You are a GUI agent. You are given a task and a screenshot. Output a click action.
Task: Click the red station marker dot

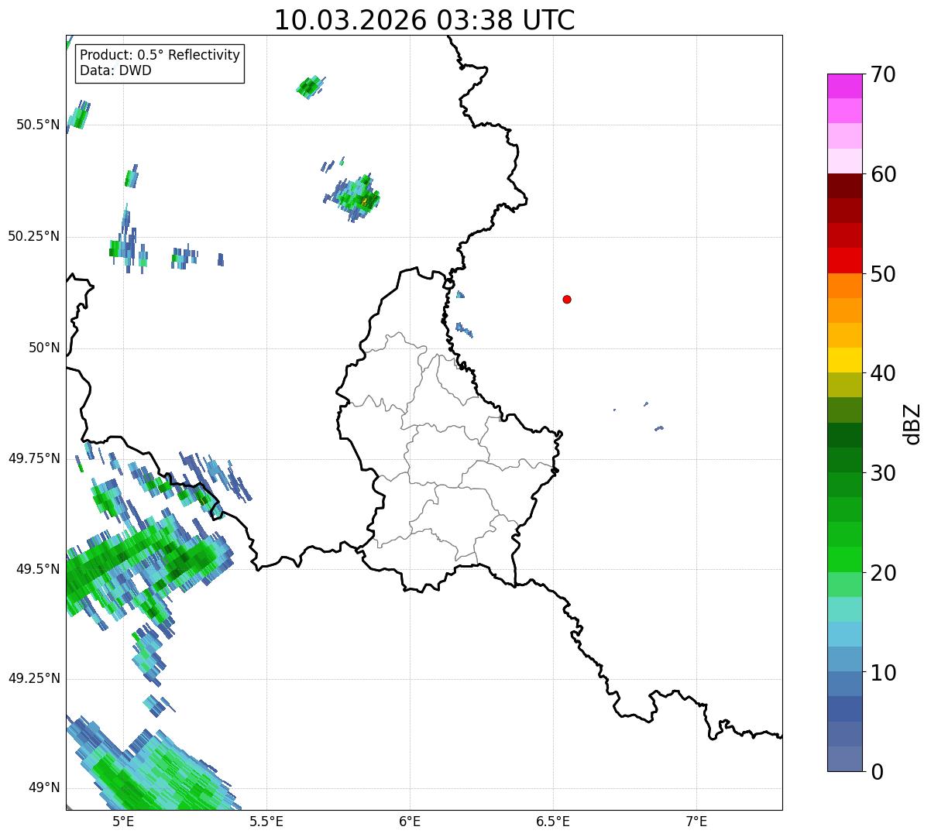pos(567,299)
